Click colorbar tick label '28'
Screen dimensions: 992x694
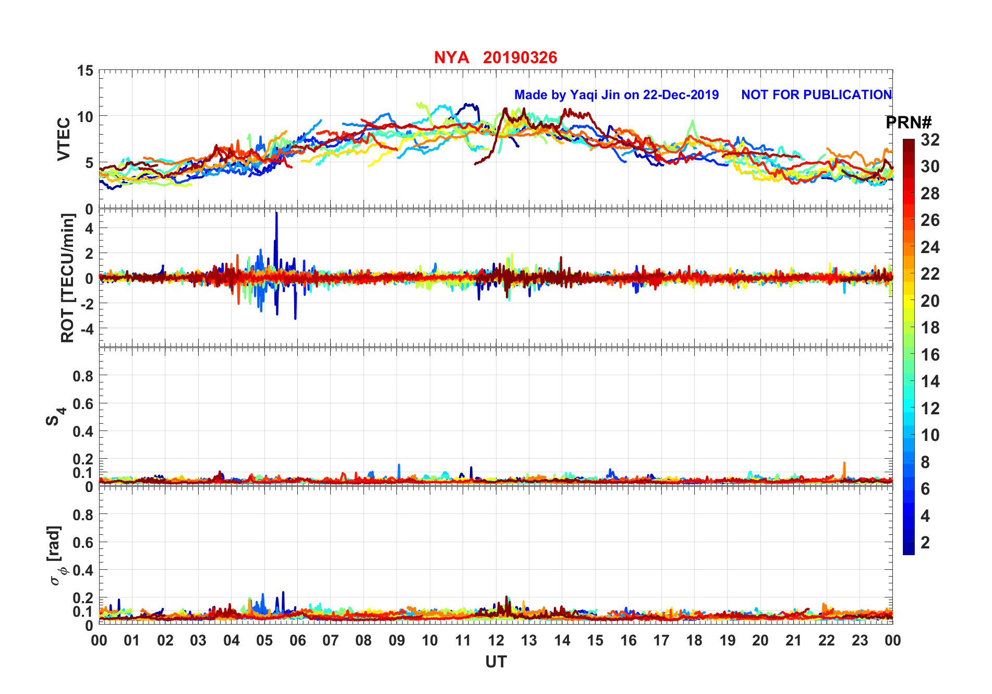(930, 193)
